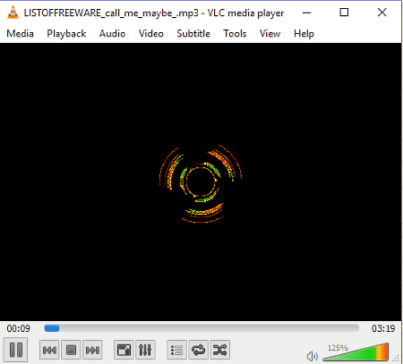403x364 pixels.
Task: Click the elapsed time 00:09
Action: coord(19,328)
